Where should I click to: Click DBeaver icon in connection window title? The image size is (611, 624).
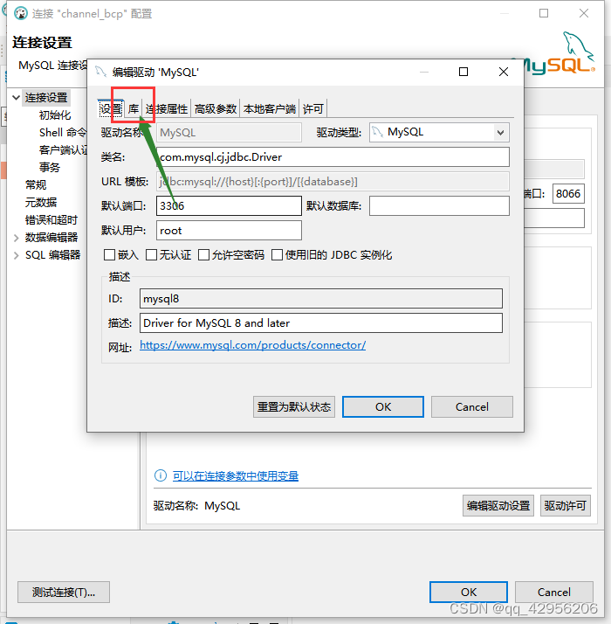(21, 13)
